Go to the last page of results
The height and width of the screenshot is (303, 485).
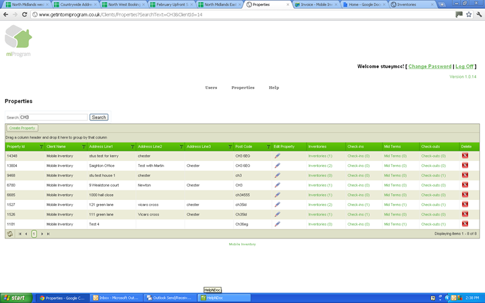[x=48, y=234]
